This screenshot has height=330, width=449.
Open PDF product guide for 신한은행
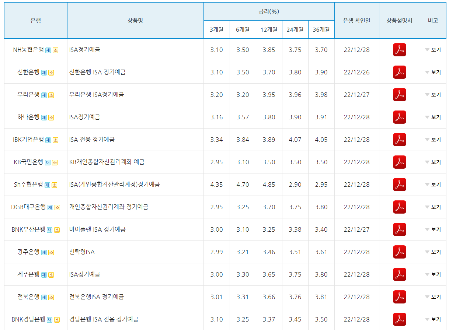[x=399, y=72]
